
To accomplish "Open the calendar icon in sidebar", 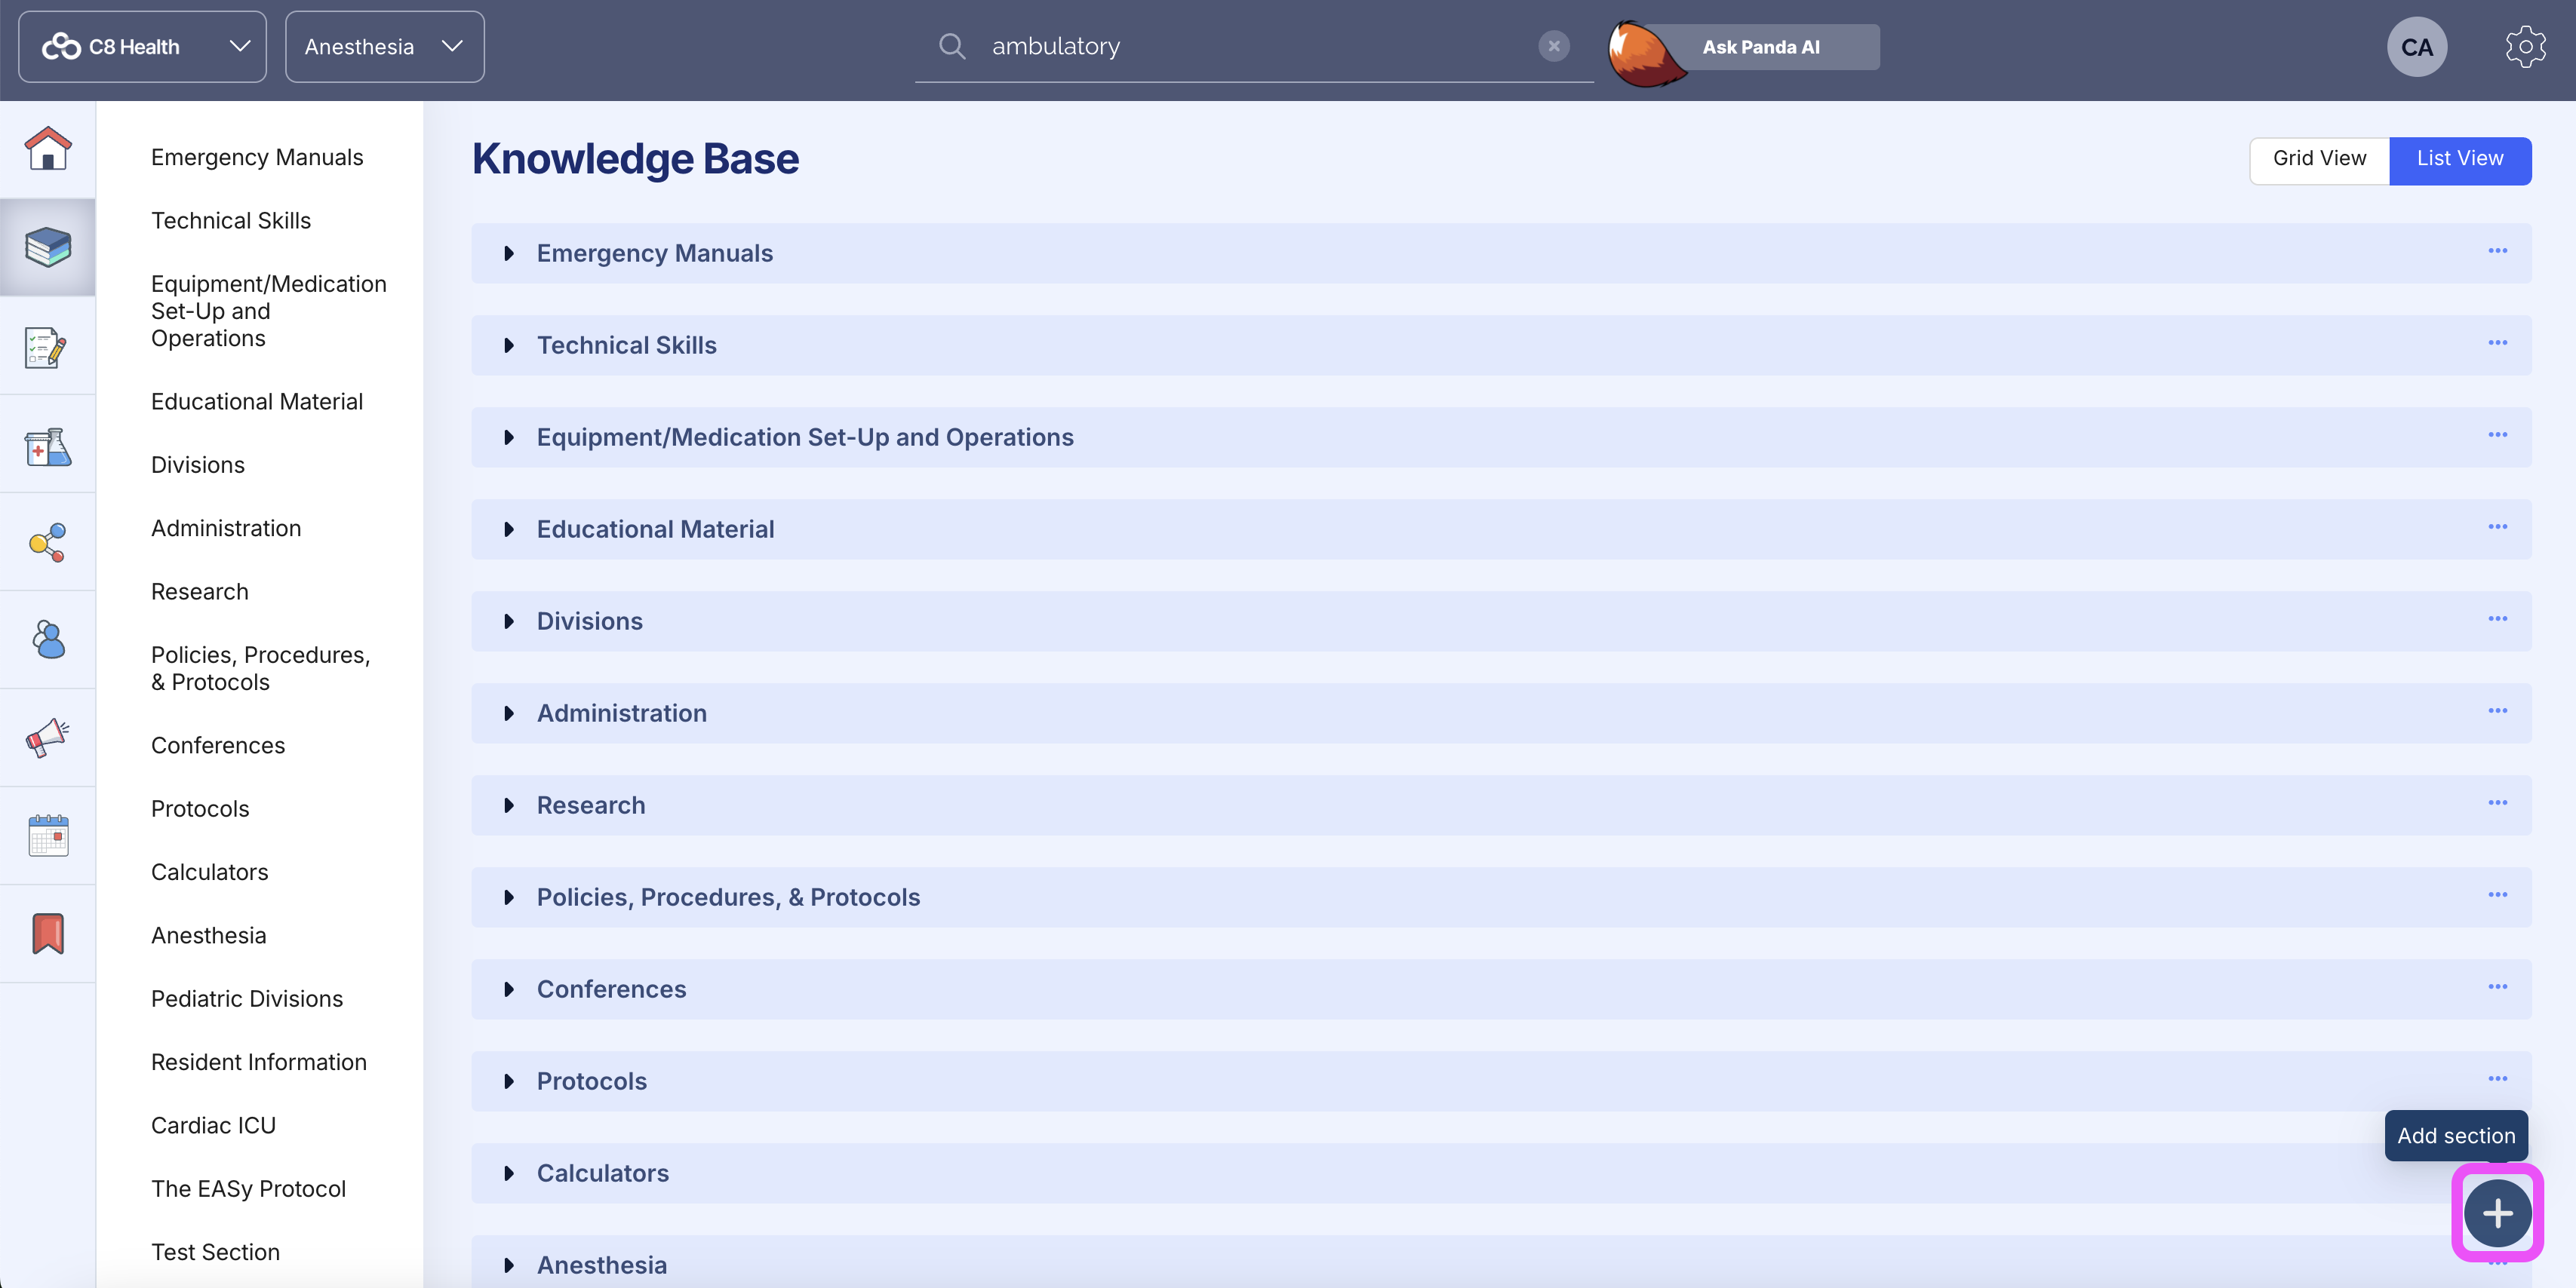I will coord(48,836).
